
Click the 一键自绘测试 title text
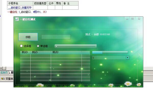click(x=28, y=19)
